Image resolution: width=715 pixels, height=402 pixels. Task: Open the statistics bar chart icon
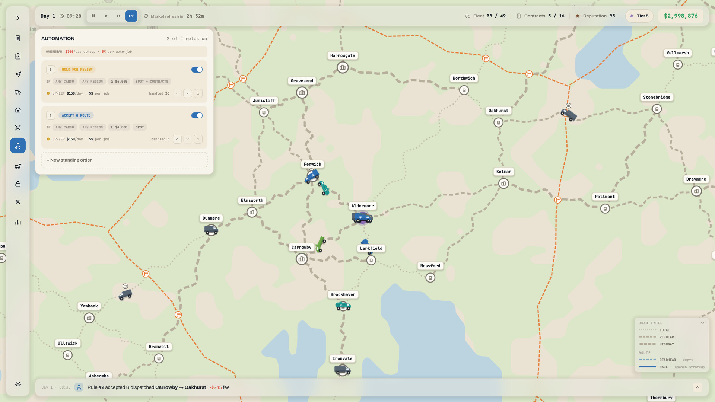(18, 222)
